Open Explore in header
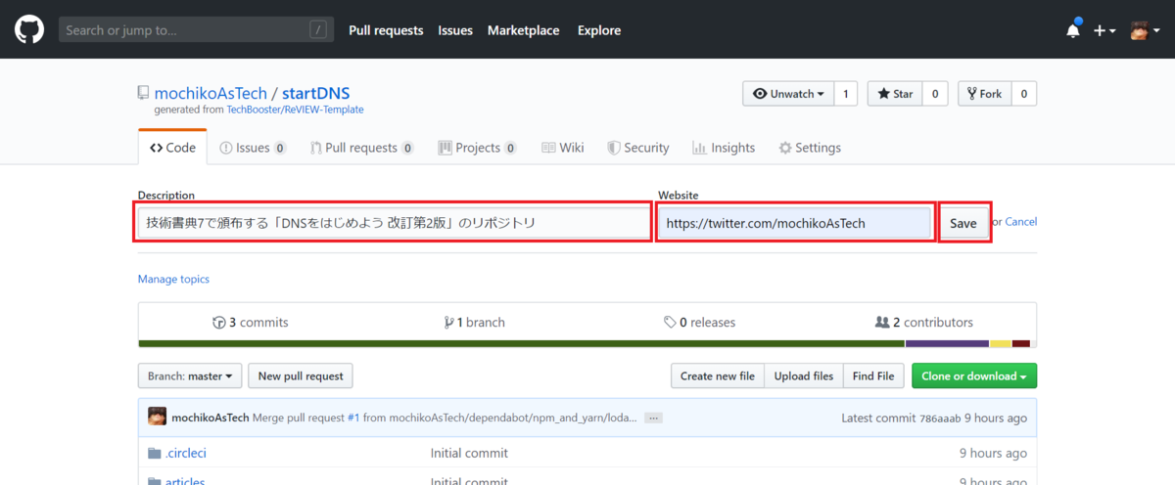The width and height of the screenshot is (1175, 485). [599, 30]
